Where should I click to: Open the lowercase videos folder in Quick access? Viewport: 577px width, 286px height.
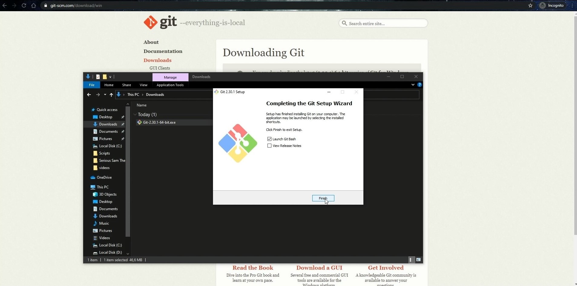pos(104,168)
